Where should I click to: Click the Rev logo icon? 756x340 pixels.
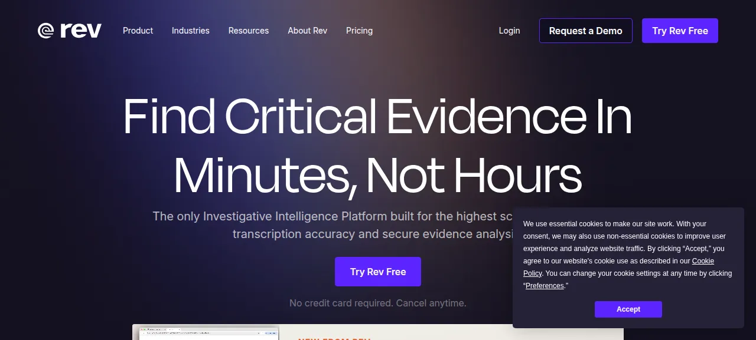[46, 31]
